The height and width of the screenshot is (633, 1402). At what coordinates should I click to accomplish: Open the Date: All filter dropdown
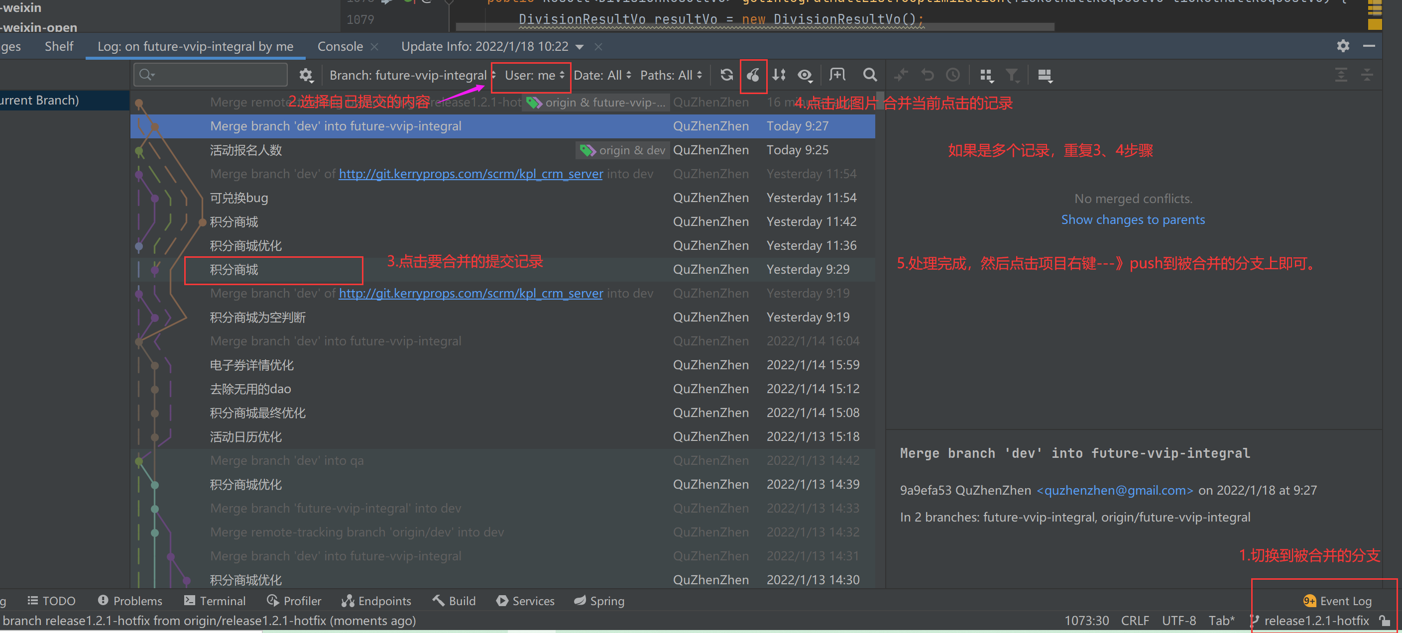(602, 75)
